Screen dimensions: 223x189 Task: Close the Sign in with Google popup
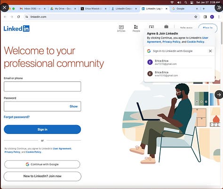click(210, 51)
